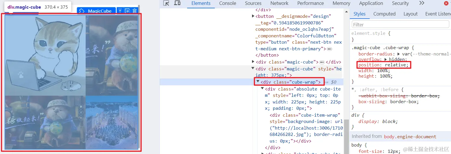Click the componentid node_oclqhs7eapj attribute
The image size is (451, 154).
tap(294, 29)
